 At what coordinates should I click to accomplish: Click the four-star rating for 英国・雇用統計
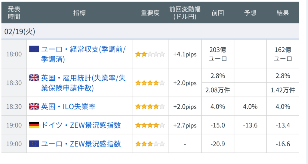point(150,83)
